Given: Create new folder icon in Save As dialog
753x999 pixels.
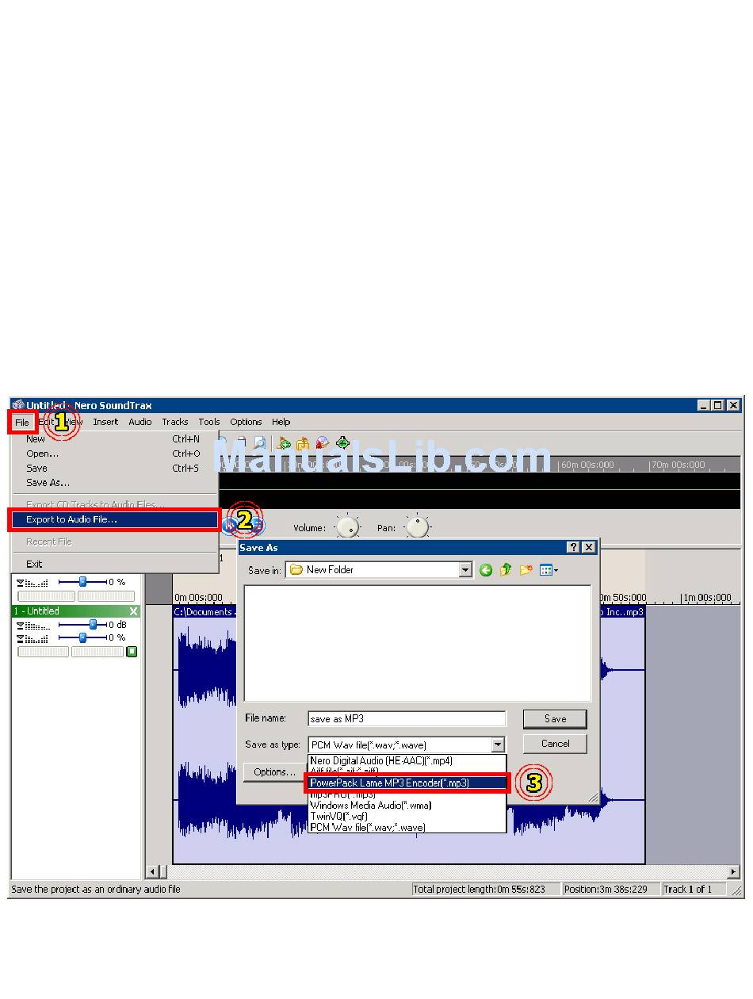Looking at the screenshot, I should pos(526,570).
